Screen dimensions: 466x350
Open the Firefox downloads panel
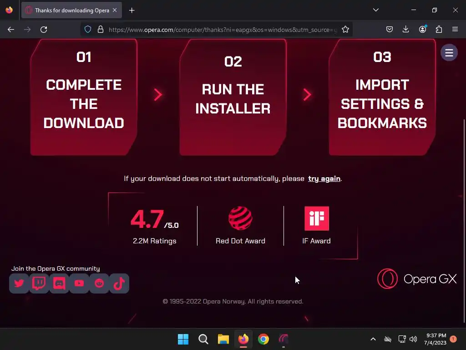click(405, 30)
